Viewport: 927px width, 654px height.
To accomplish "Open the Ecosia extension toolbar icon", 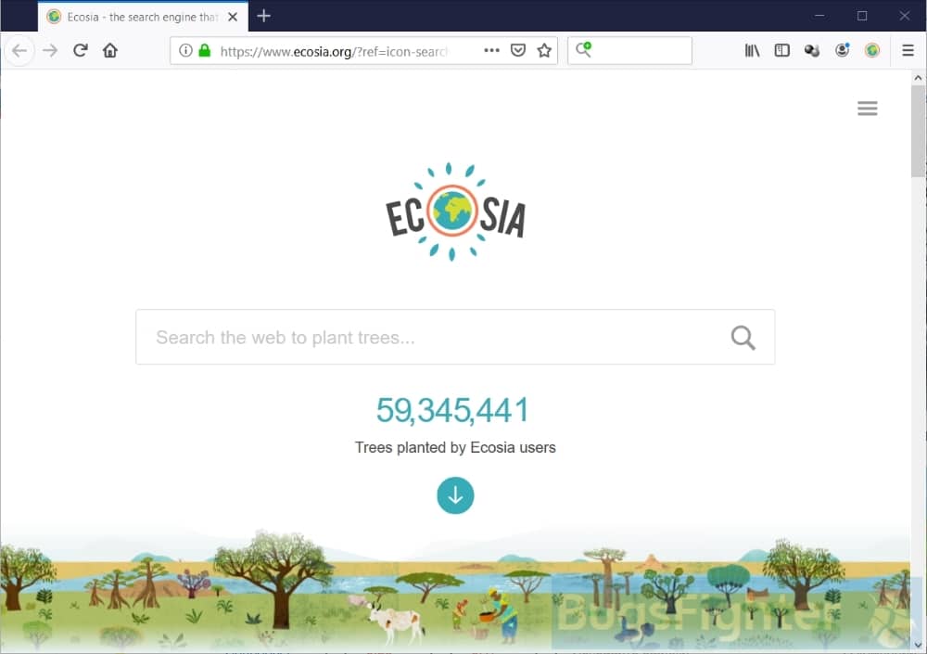I will (872, 51).
